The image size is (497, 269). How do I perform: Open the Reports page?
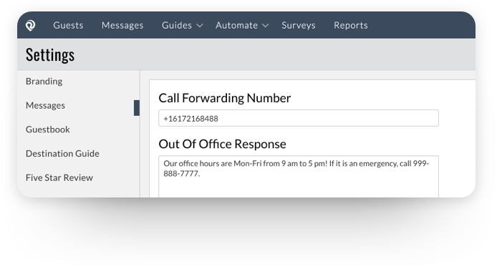351,25
